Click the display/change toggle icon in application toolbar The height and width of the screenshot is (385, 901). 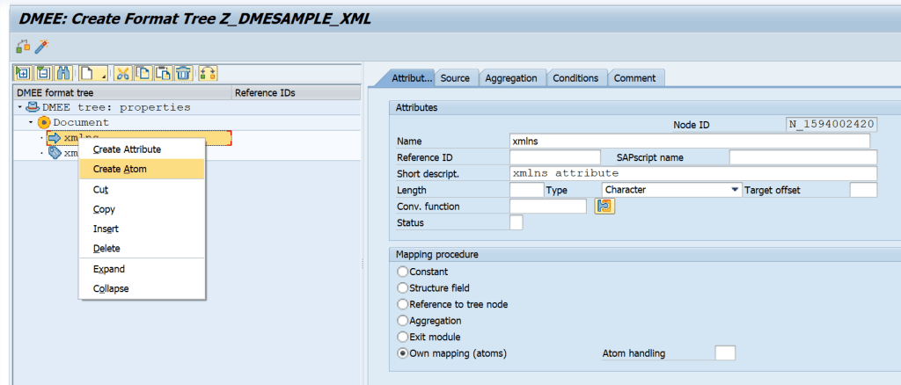pyautogui.click(x=23, y=46)
